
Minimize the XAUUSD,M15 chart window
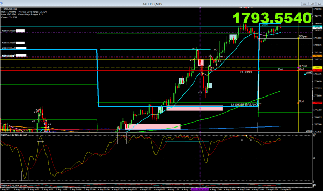point(305,4)
